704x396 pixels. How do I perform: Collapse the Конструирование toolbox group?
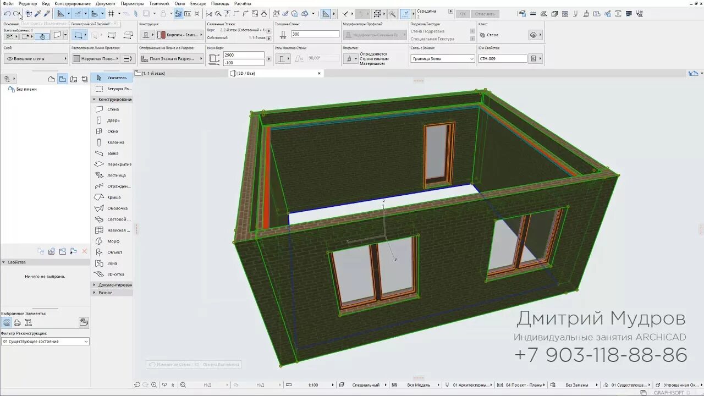(x=112, y=100)
